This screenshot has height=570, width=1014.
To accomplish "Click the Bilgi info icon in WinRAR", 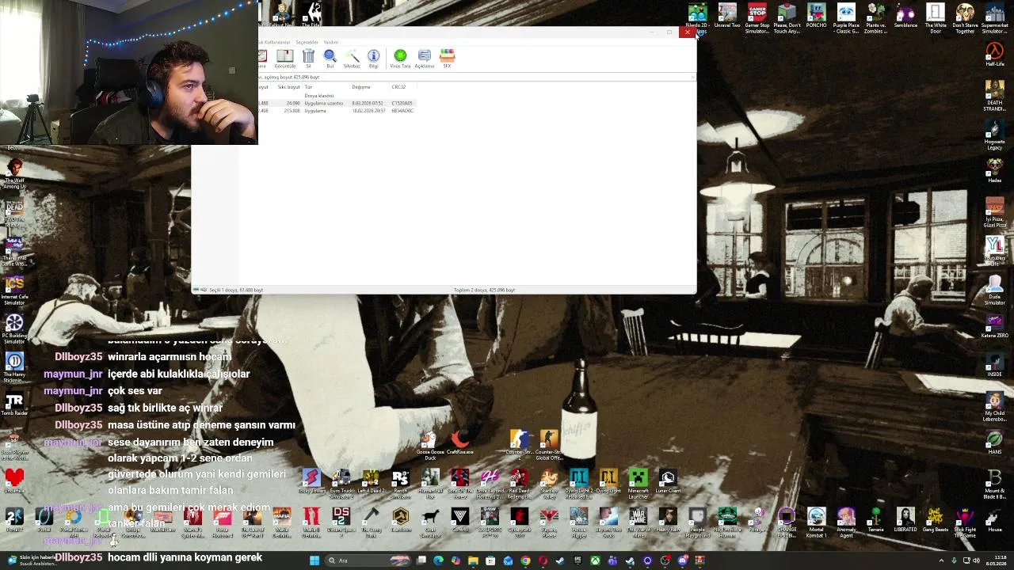I will (373, 58).
